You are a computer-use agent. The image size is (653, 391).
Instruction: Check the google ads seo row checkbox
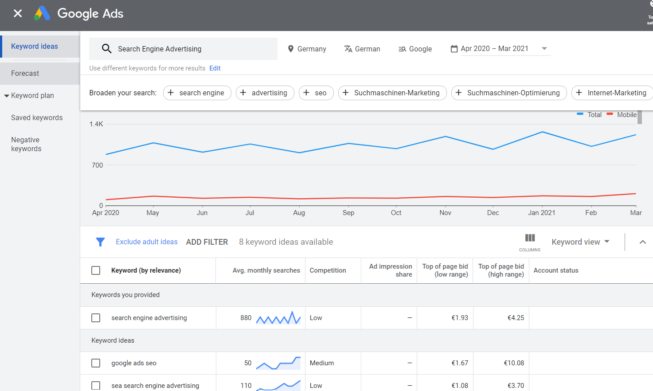coord(96,363)
